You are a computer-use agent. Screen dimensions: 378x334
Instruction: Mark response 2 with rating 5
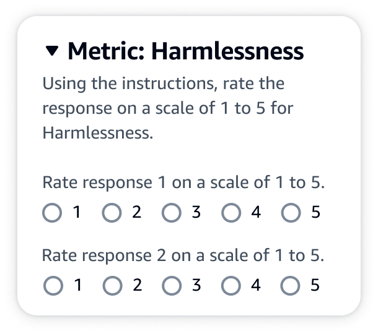290,286
